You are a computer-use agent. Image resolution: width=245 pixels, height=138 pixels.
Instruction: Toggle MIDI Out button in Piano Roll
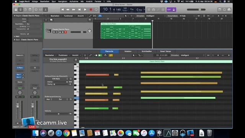click(x=100, y=55)
